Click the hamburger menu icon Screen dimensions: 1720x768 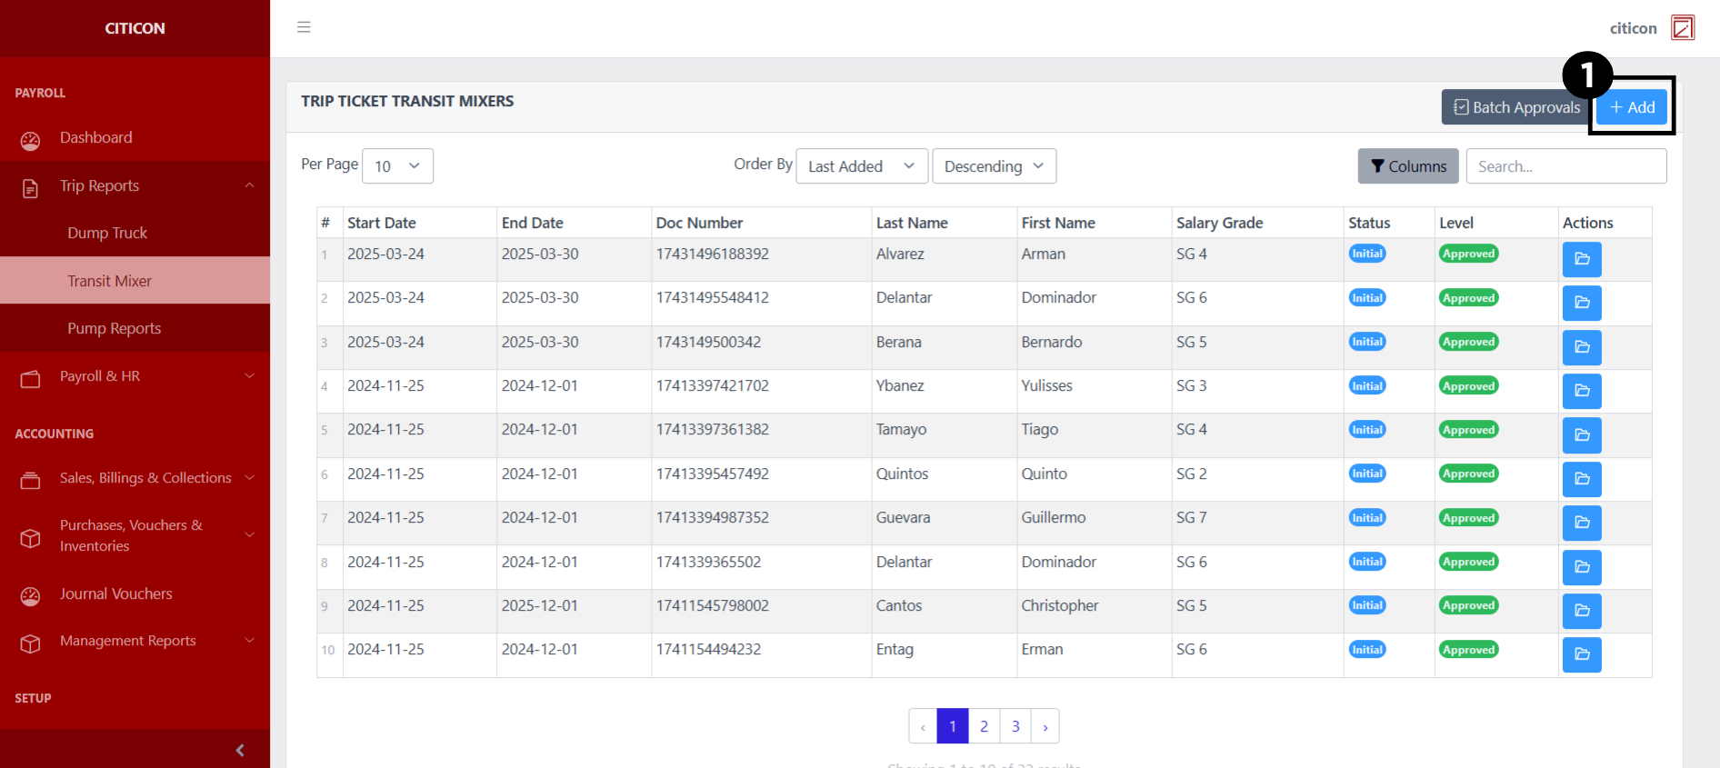pyautogui.click(x=304, y=27)
